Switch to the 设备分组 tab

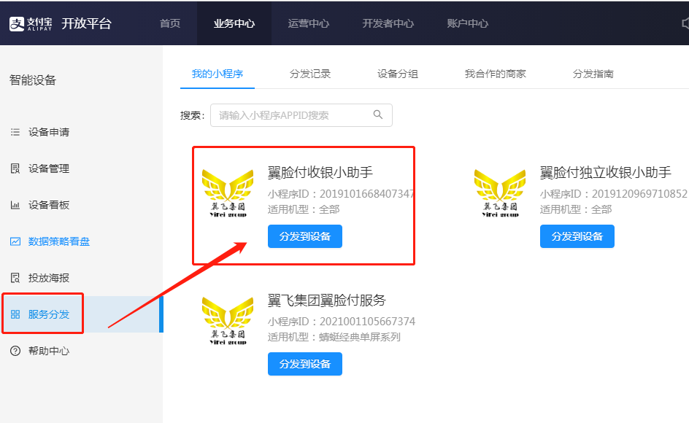(x=398, y=74)
